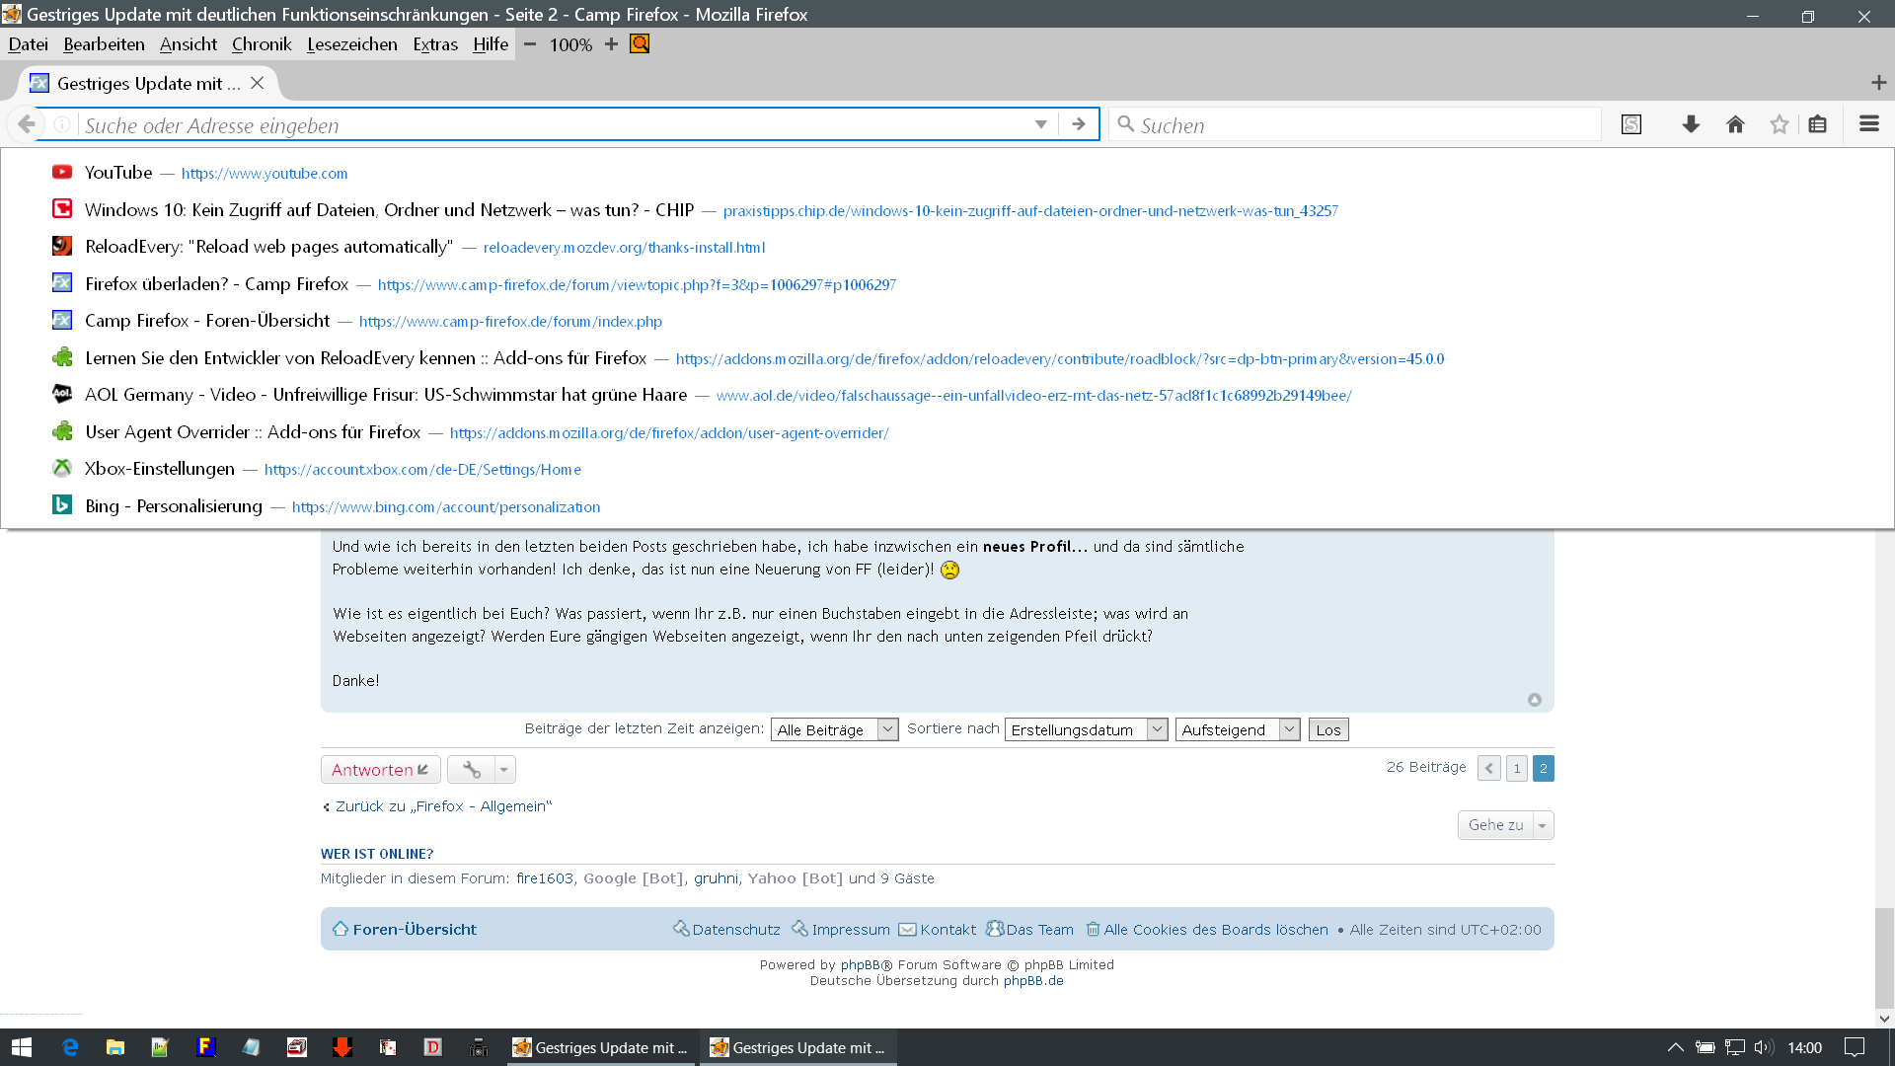This screenshot has width=1895, height=1066.
Task: Open the Home page icon
Action: click(x=1735, y=124)
